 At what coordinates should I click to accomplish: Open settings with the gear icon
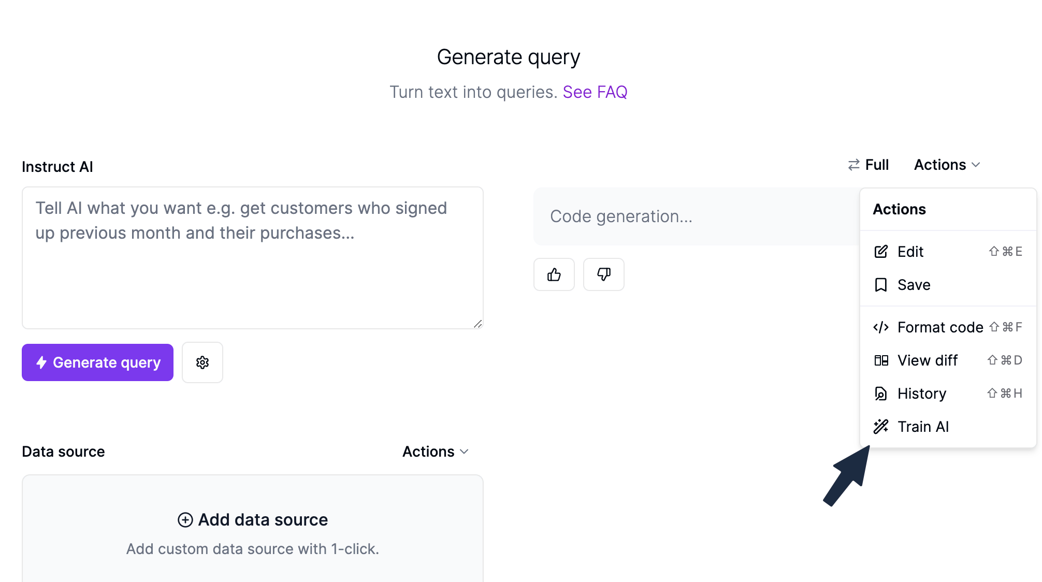click(x=202, y=362)
